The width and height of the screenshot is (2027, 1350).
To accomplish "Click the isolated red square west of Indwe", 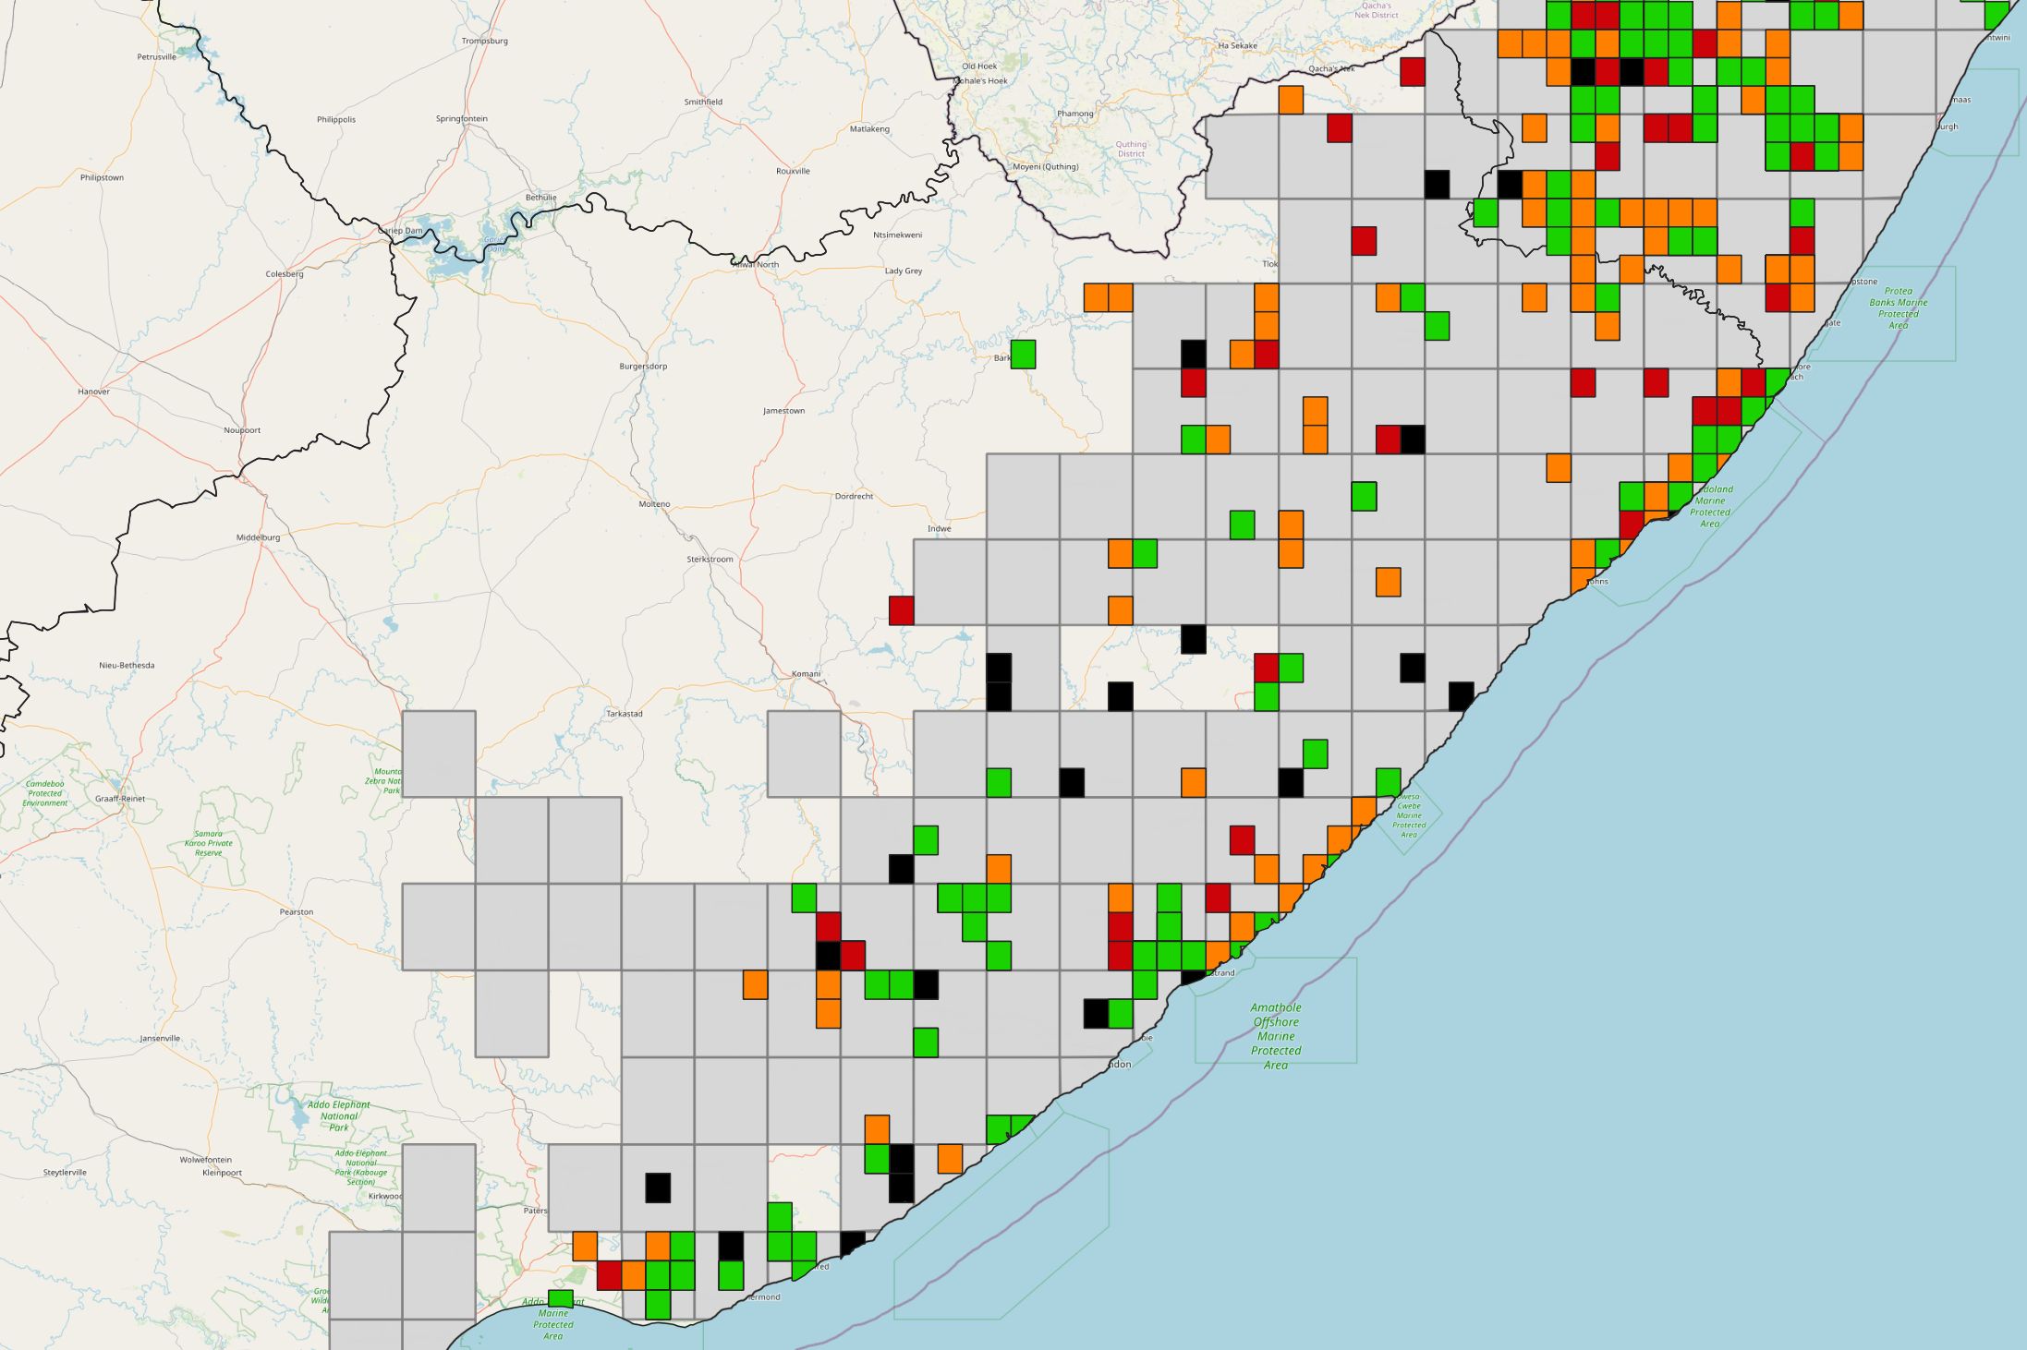I will (901, 610).
